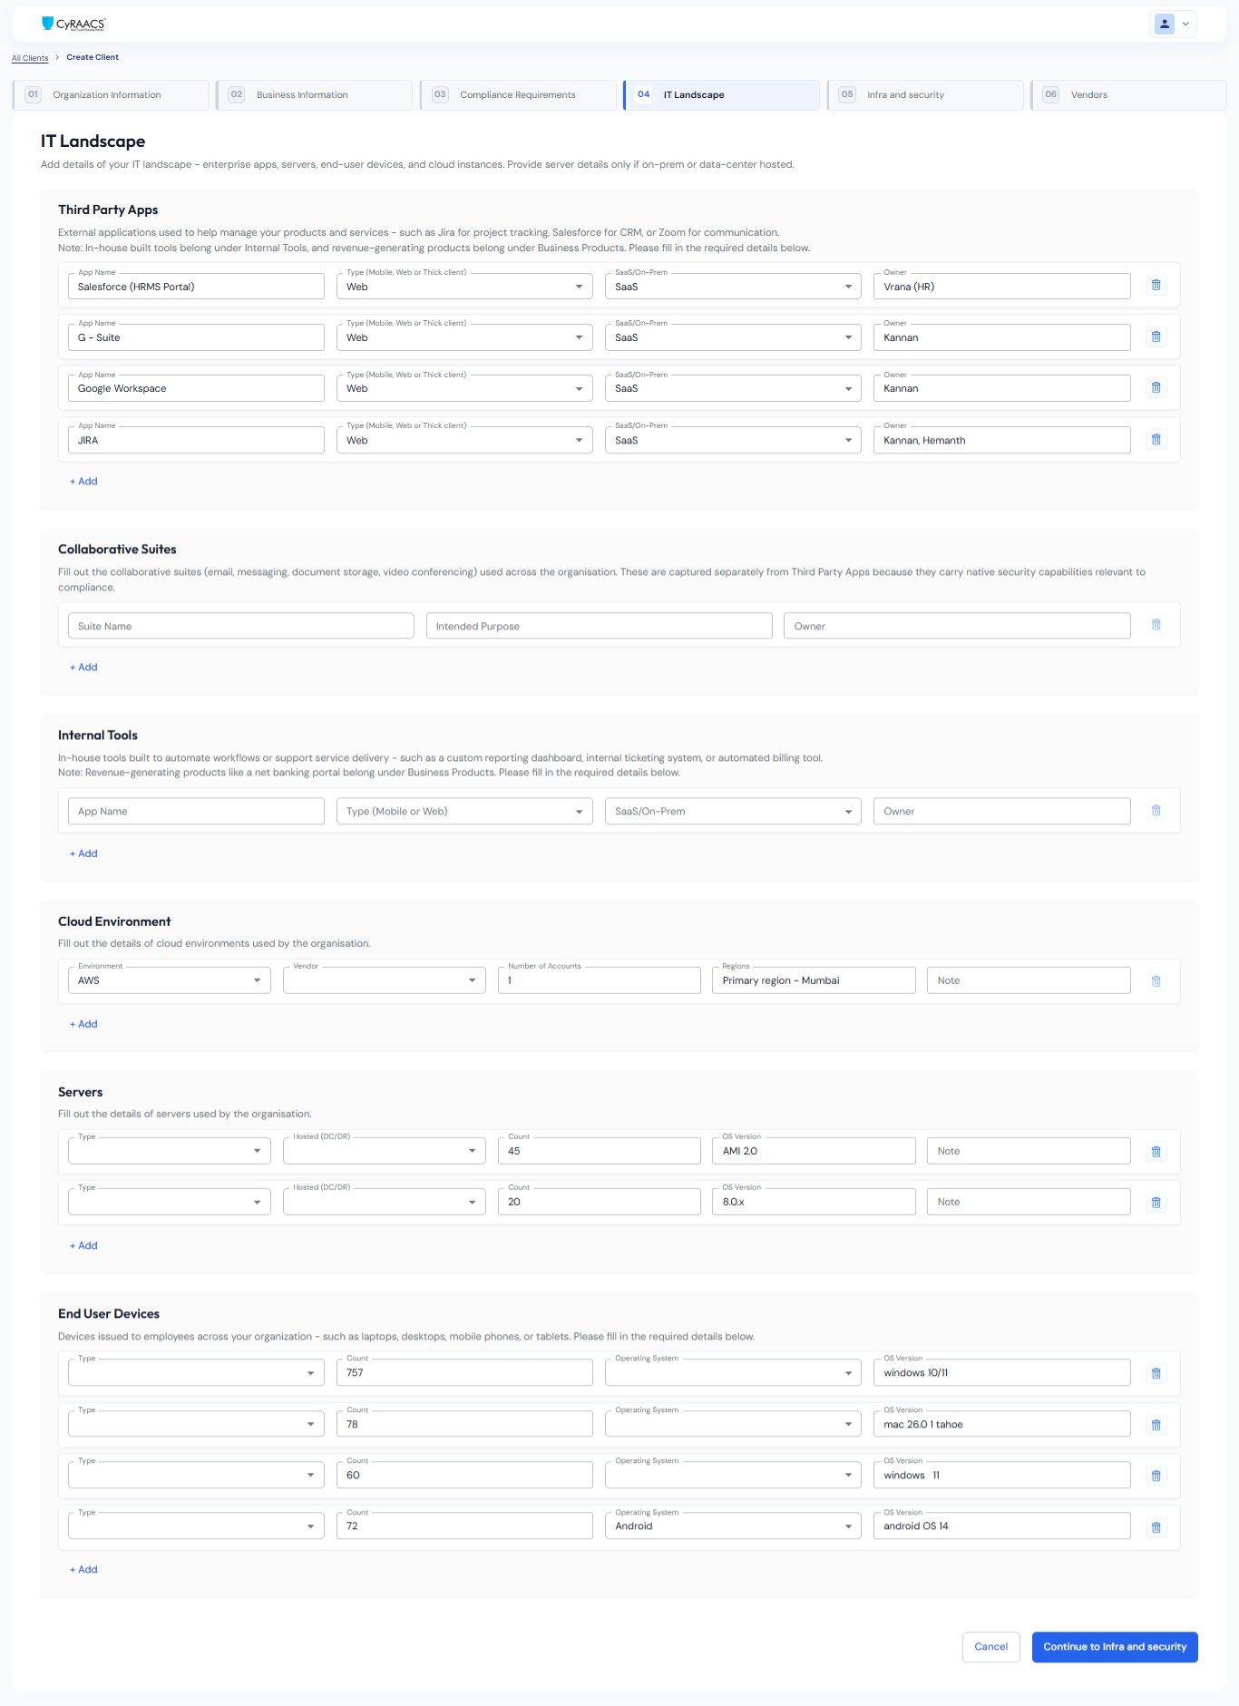Screen dimensions: 1239x1706
Task: Click the Suite Name input field
Action: [240, 626]
